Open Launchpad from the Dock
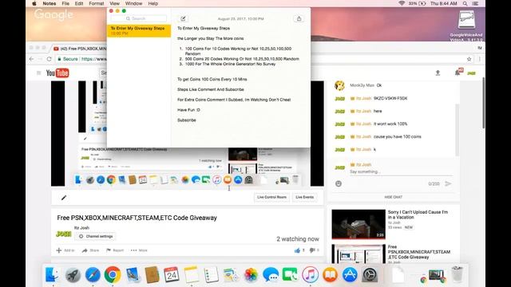The image size is (511, 287). click(x=73, y=275)
